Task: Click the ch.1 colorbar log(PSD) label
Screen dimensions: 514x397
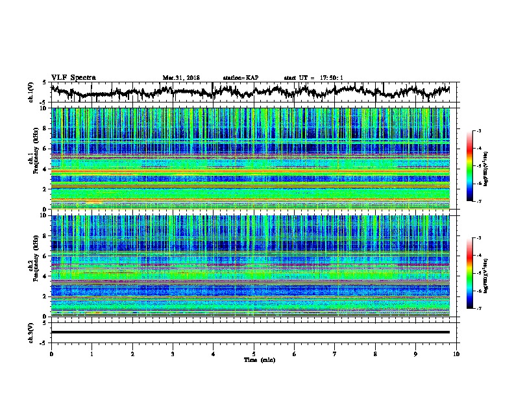Action: 485,169
